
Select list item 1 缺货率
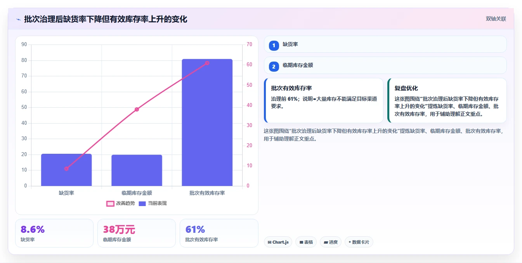pos(385,44)
